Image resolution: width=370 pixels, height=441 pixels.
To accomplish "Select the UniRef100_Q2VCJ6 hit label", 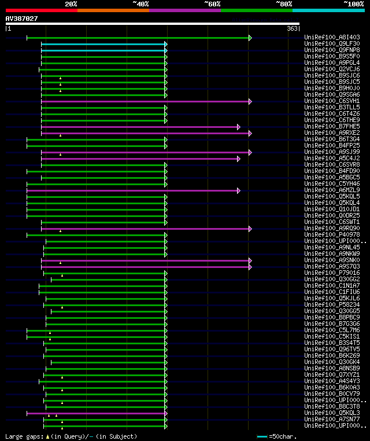I will pyautogui.click(x=332, y=69).
